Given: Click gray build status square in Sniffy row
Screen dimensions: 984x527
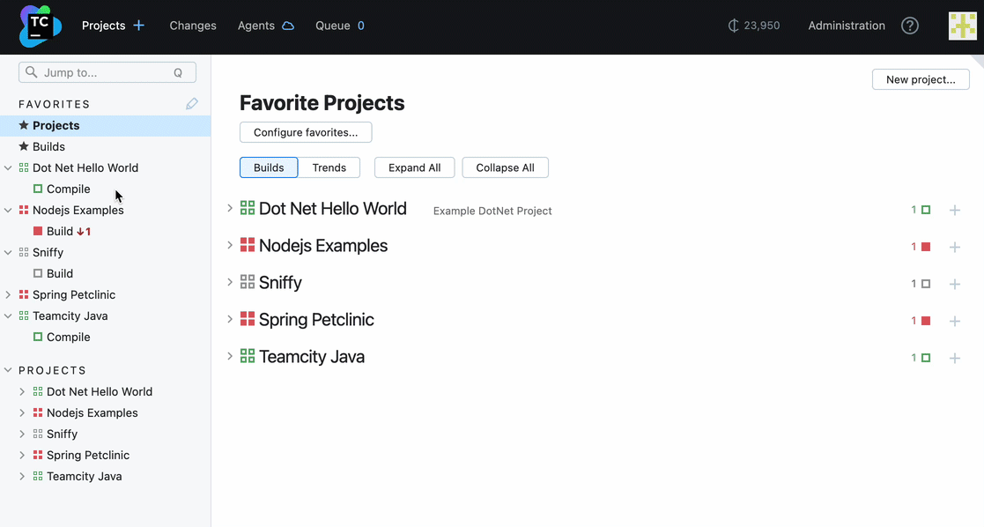Looking at the screenshot, I should [x=926, y=284].
